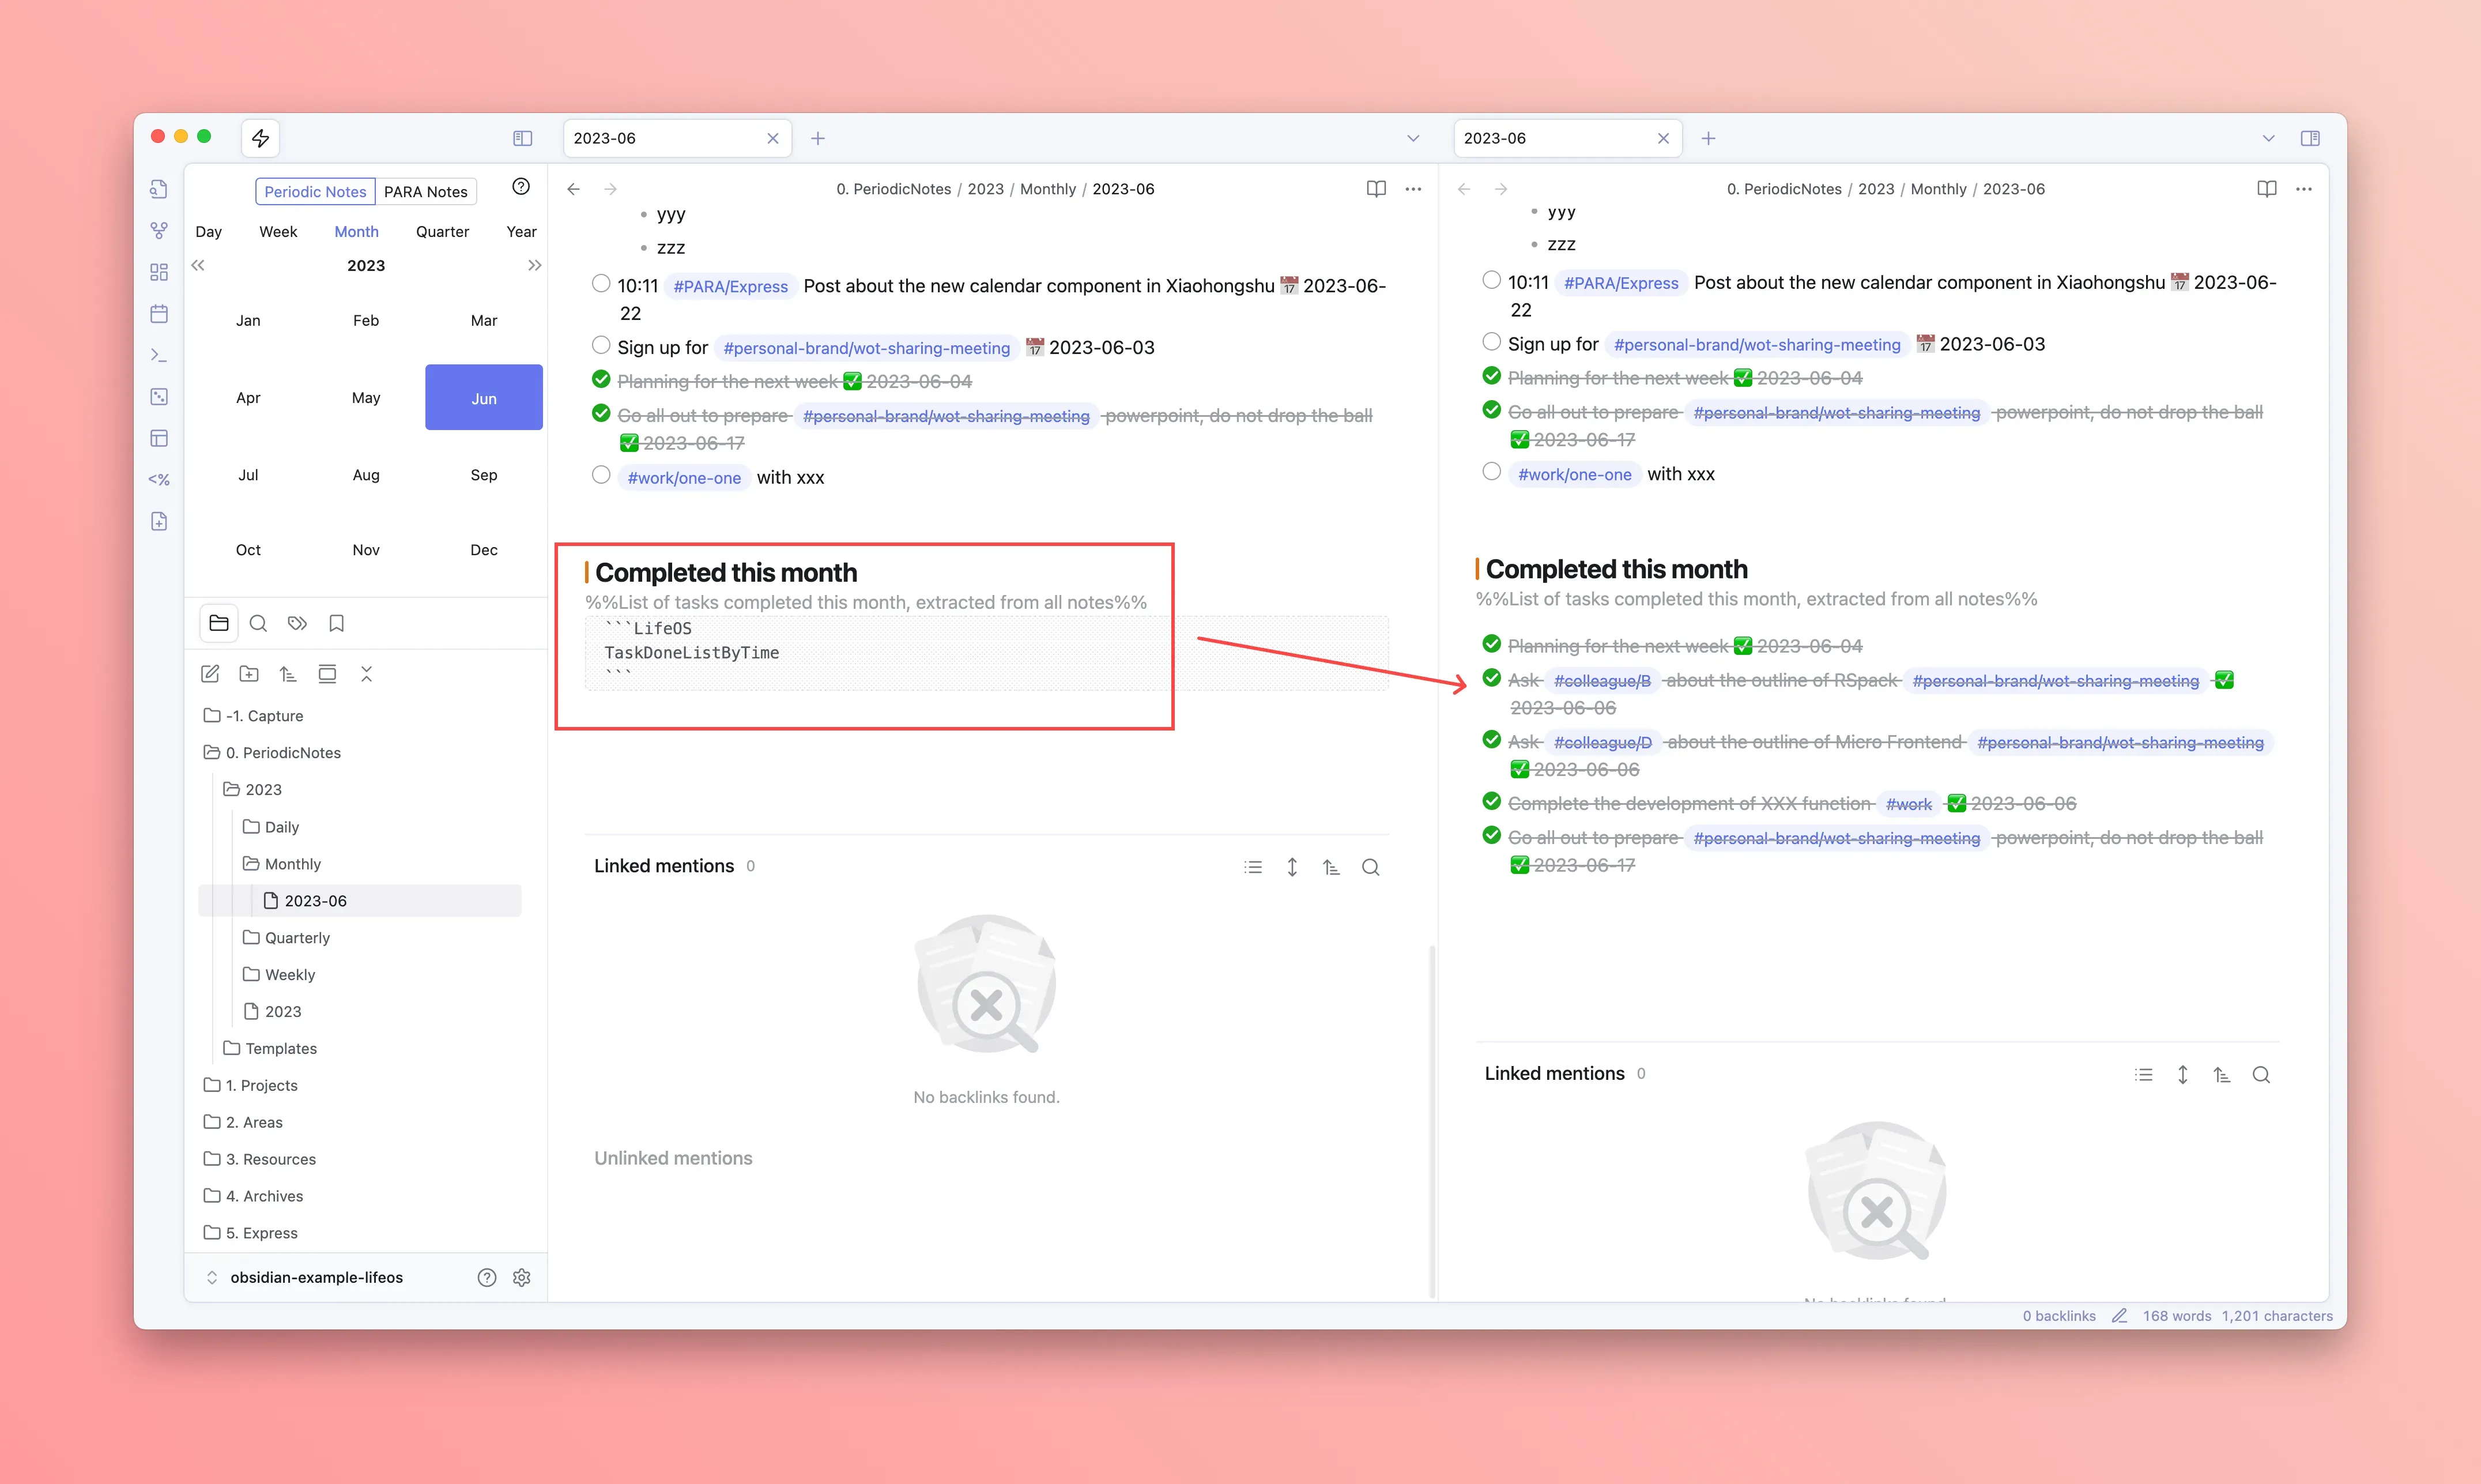The width and height of the screenshot is (2481, 1484).
Task: Create a new note icon in file explorer
Action: 210,674
